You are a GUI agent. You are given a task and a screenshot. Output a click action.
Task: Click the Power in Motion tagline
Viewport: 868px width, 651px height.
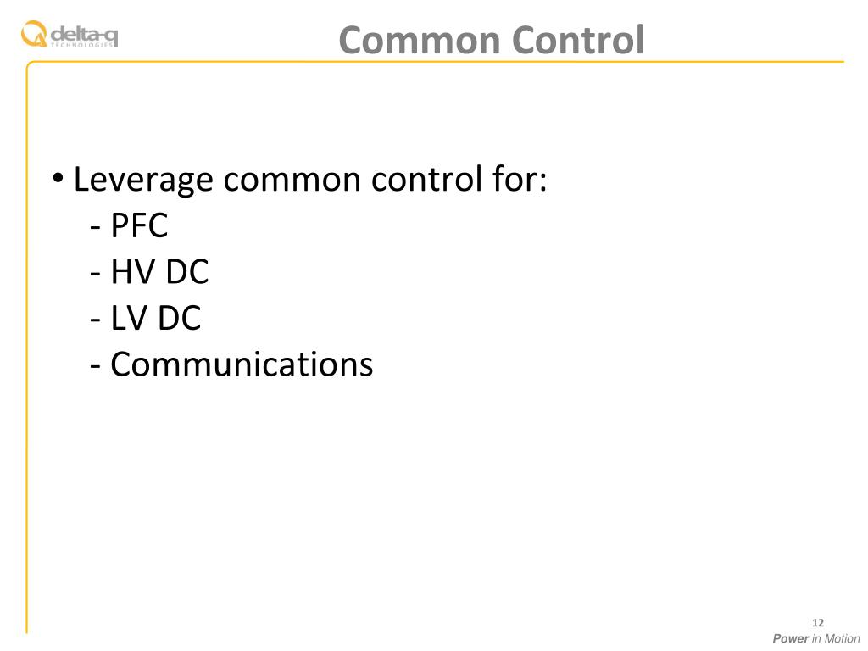point(816,638)
